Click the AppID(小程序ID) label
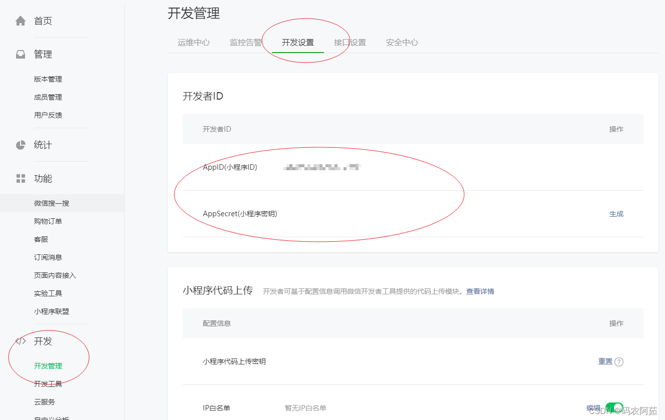This screenshot has height=420, width=665. [x=230, y=167]
